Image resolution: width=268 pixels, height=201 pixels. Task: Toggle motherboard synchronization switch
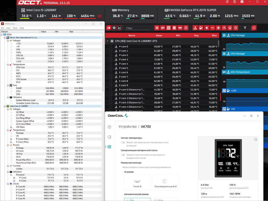click(x=123, y=155)
